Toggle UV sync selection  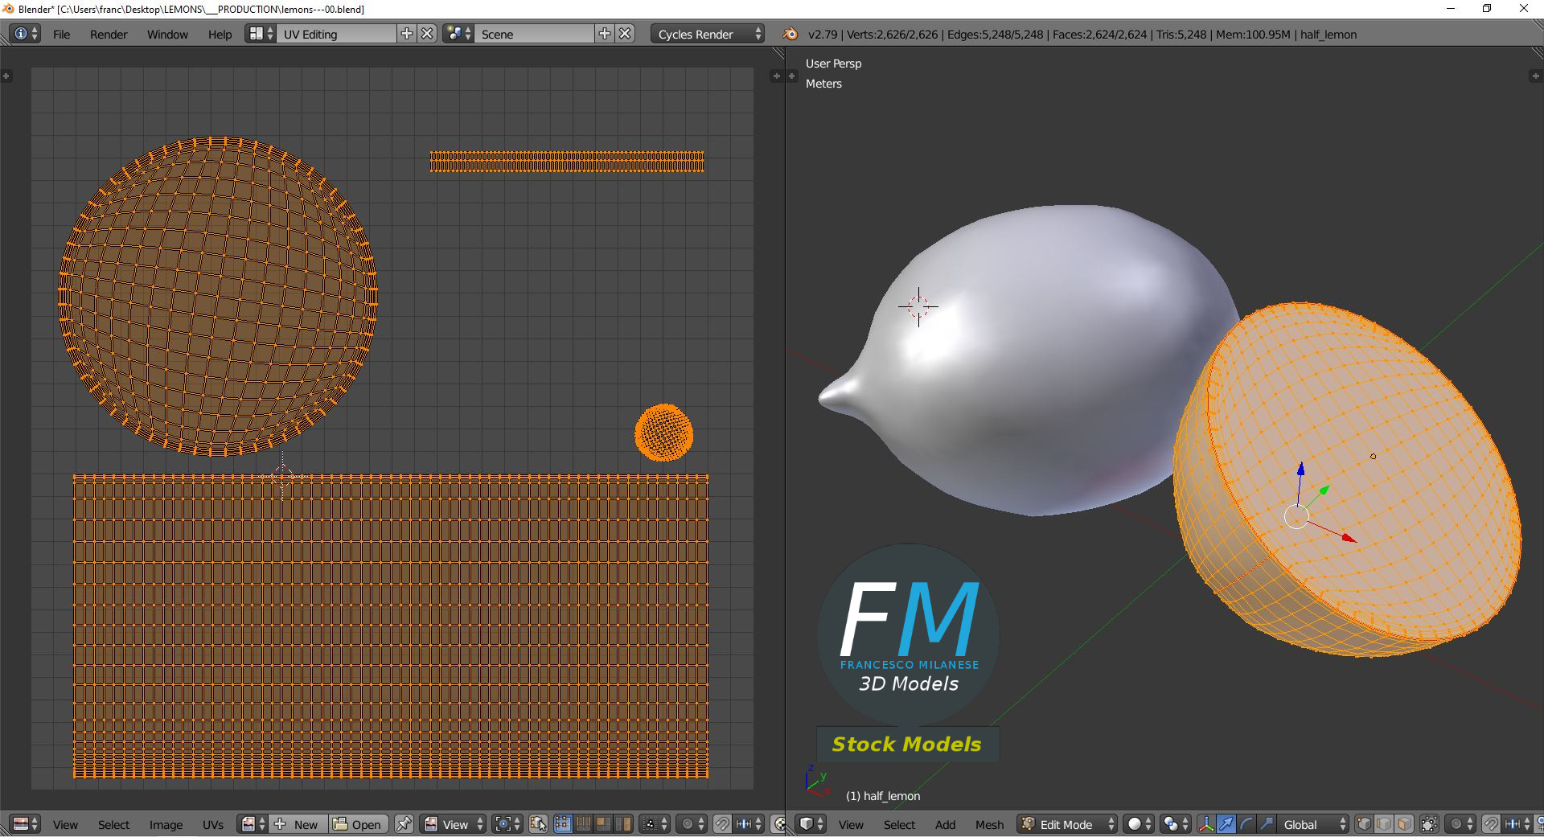tap(538, 824)
